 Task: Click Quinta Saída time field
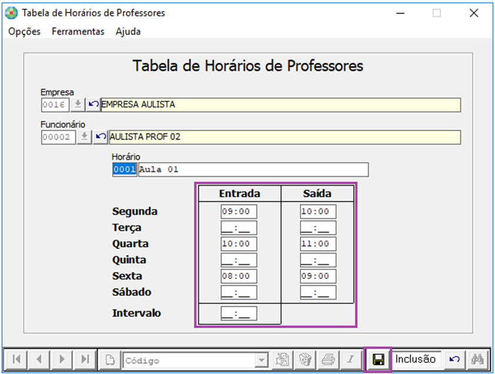coord(318,260)
